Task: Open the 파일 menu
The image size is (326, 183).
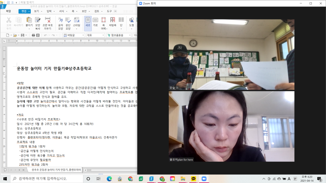Action: pos(8,11)
